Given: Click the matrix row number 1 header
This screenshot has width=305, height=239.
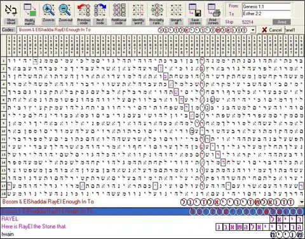Looking at the screenshot, I should (4, 61).
